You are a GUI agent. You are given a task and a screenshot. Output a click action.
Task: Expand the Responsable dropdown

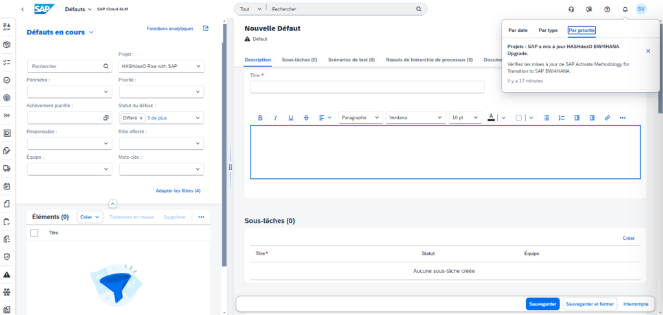coord(106,143)
